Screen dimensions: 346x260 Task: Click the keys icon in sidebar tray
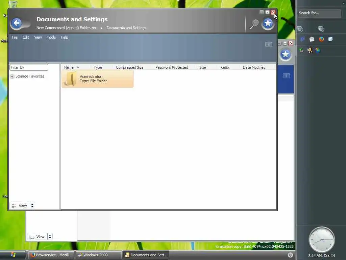[x=310, y=50]
